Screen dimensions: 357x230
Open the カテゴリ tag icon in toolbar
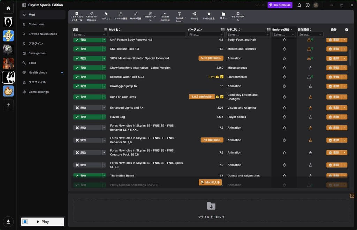point(106,14)
